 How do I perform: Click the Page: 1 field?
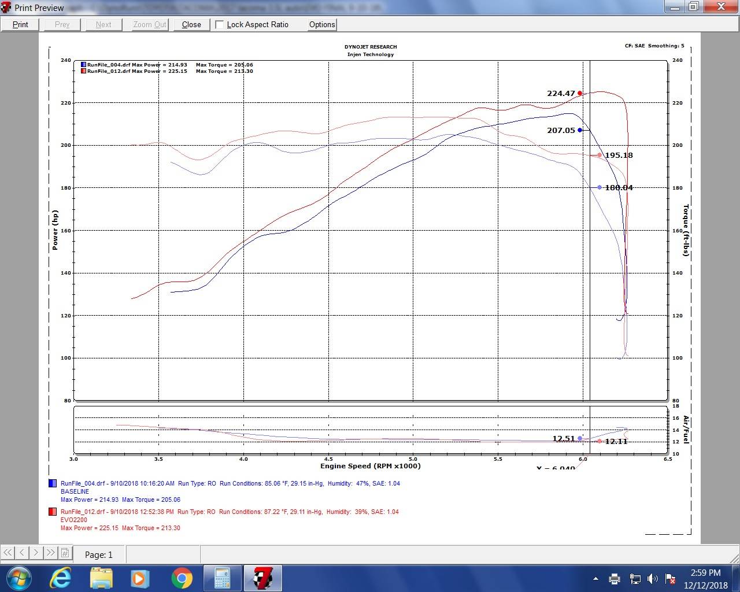tap(98, 554)
